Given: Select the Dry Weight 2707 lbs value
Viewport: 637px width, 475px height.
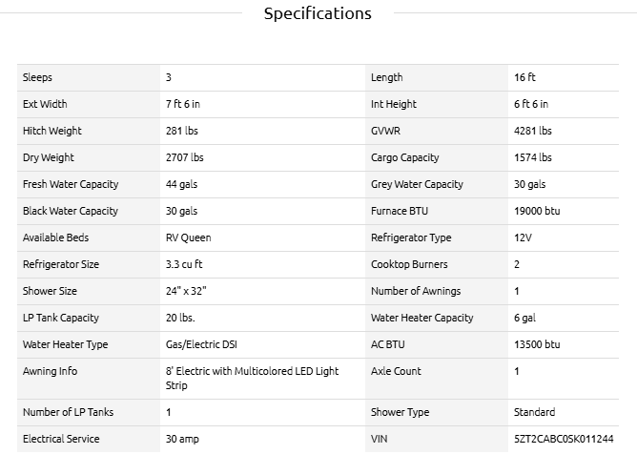Looking at the screenshot, I should tap(185, 157).
